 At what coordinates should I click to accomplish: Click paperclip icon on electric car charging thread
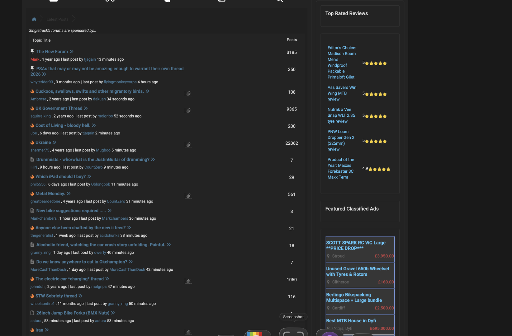pos(188,281)
